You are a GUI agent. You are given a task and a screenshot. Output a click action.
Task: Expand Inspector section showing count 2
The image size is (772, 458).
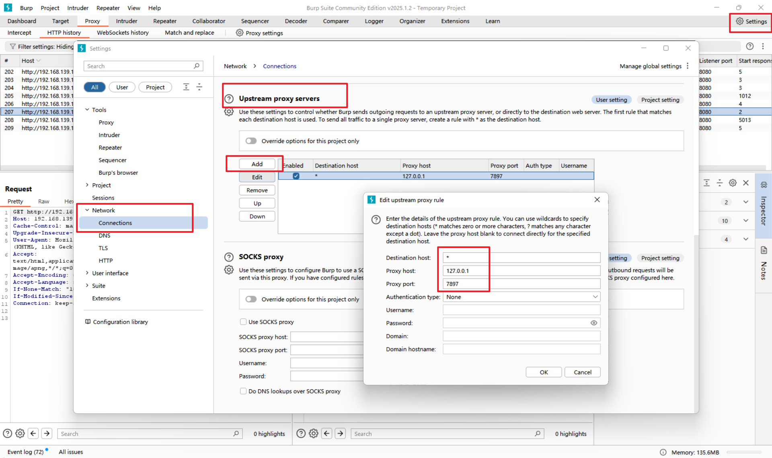(746, 202)
